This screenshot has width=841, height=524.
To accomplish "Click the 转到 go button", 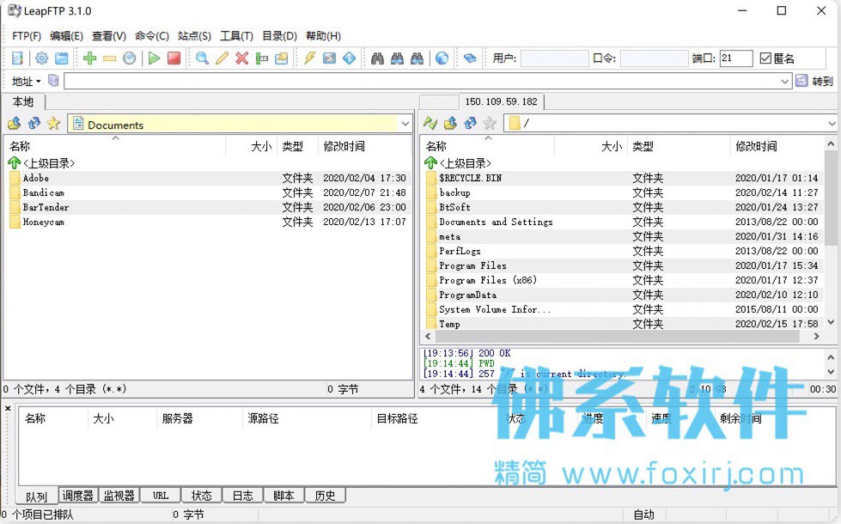I will (815, 81).
